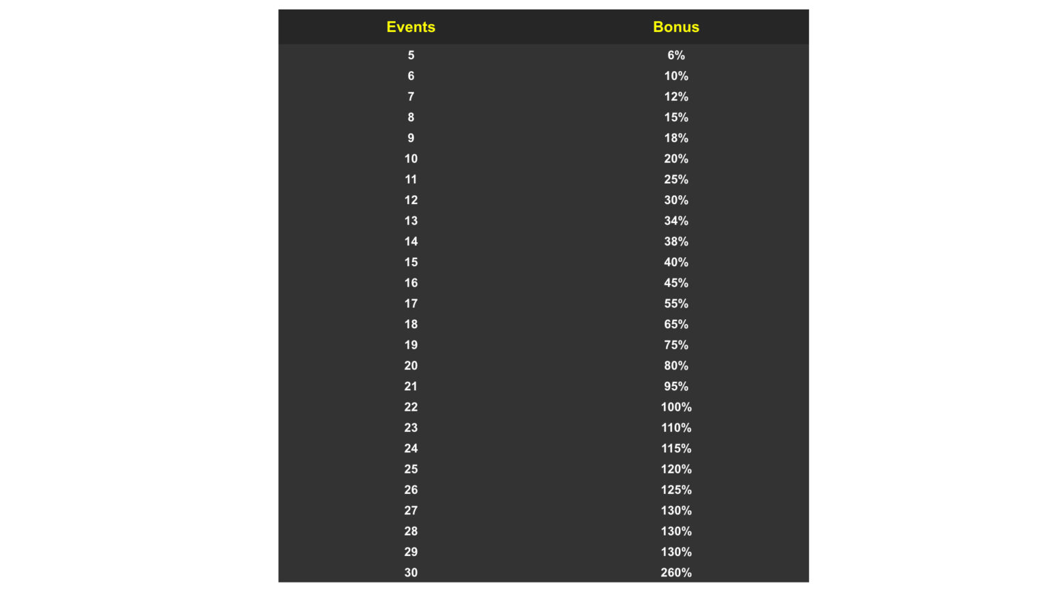The height and width of the screenshot is (603, 1048).
Task: Click the 10% bonus value
Action: (676, 76)
